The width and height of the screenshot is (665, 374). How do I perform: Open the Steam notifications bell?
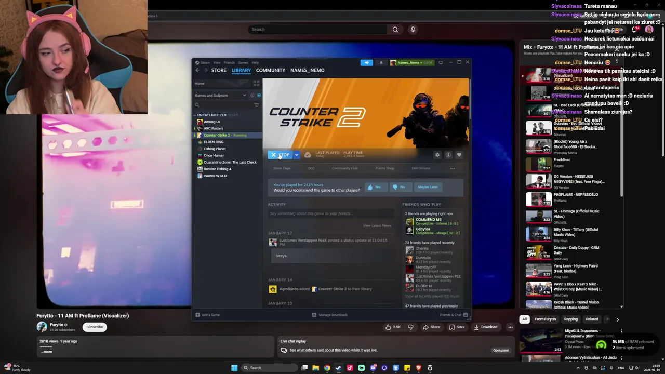(381, 63)
